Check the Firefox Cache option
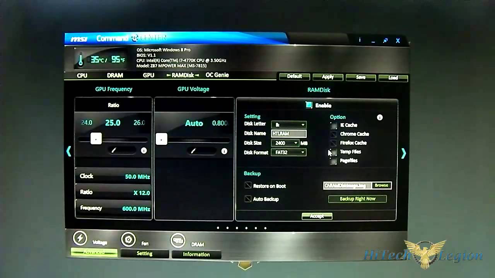 pyautogui.click(x=334, y=143)
